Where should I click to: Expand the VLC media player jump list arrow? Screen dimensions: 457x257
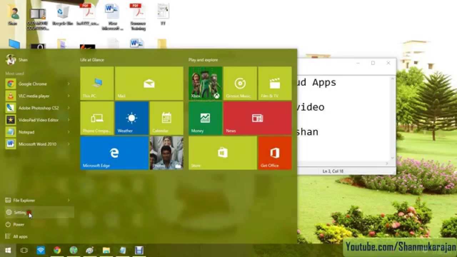[69, 96]
